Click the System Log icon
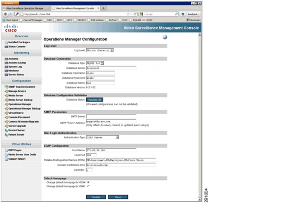This screenshot has width=290, height=205. (6, 67)
